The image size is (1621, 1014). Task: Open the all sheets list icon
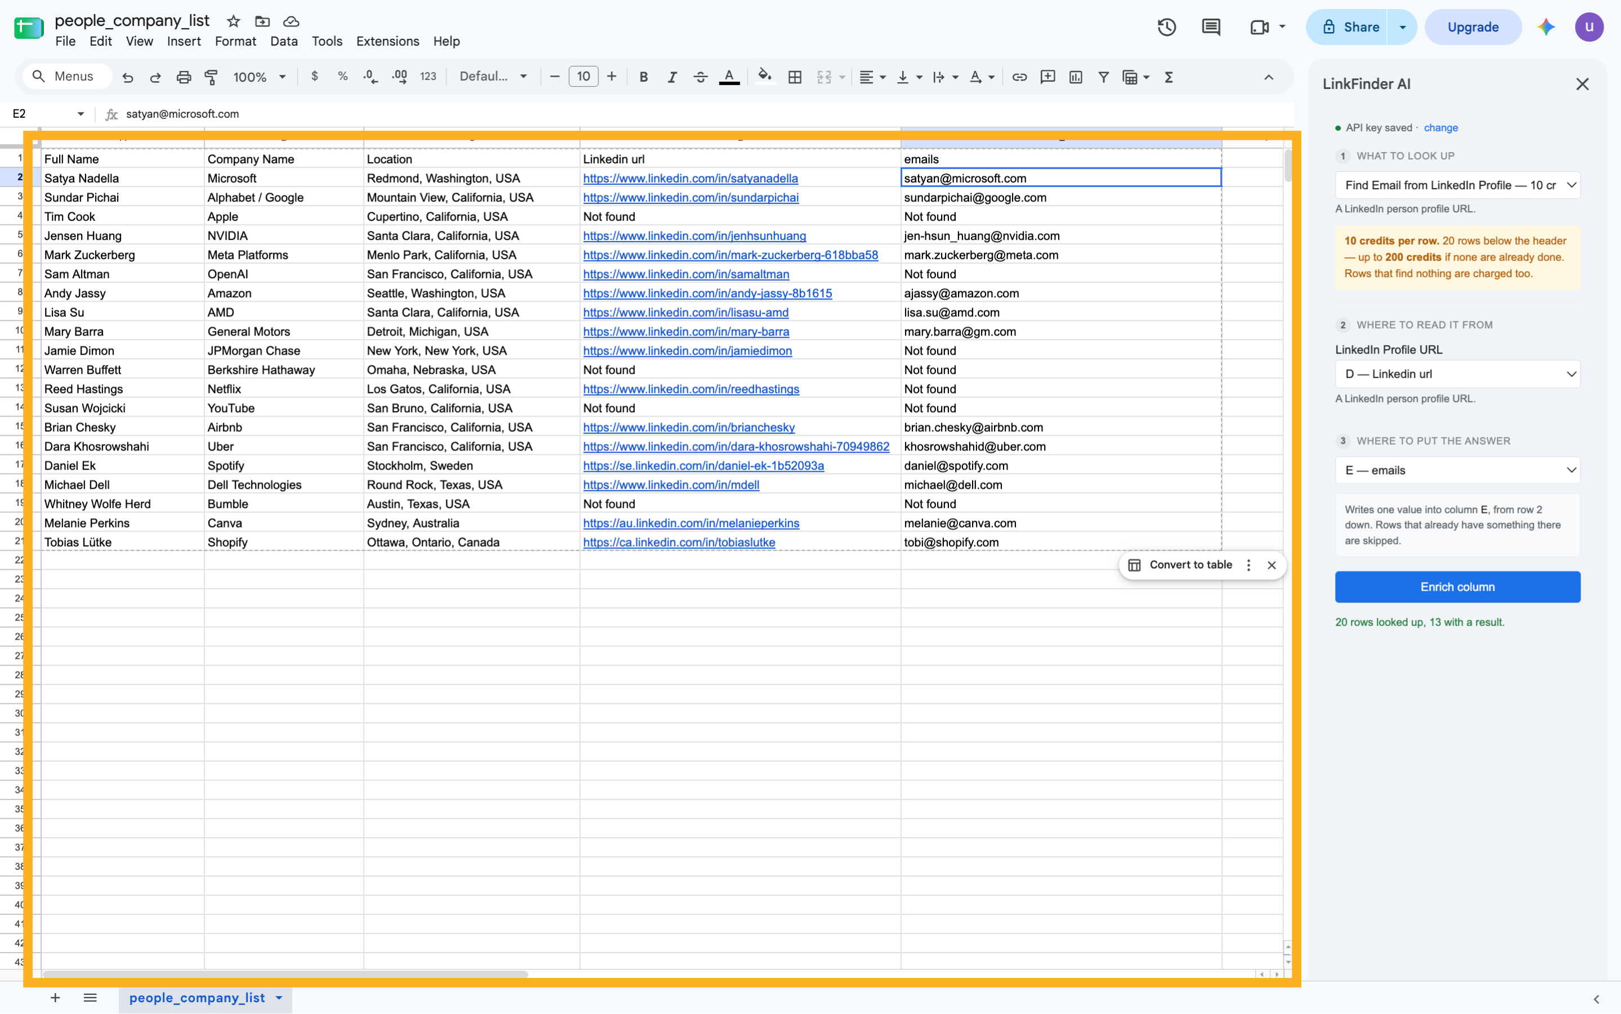click(x=90, y=998)
